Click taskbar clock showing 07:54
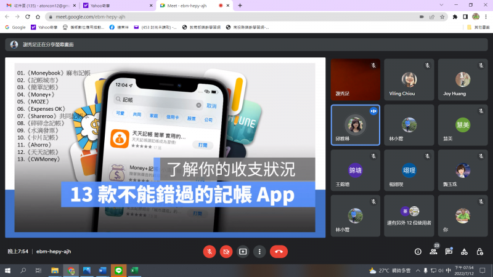This screenshot has width=493, height=277. (464, 270)
